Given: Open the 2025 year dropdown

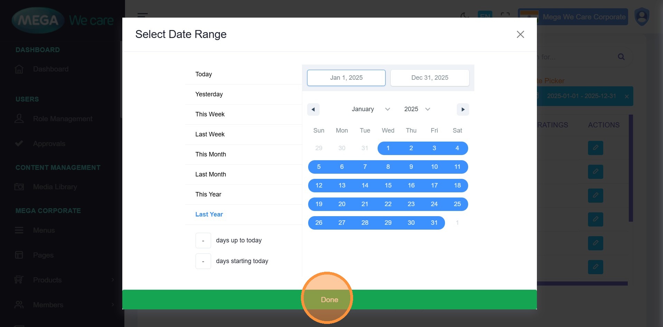Looking at the screenshot, I should point(417,109).
